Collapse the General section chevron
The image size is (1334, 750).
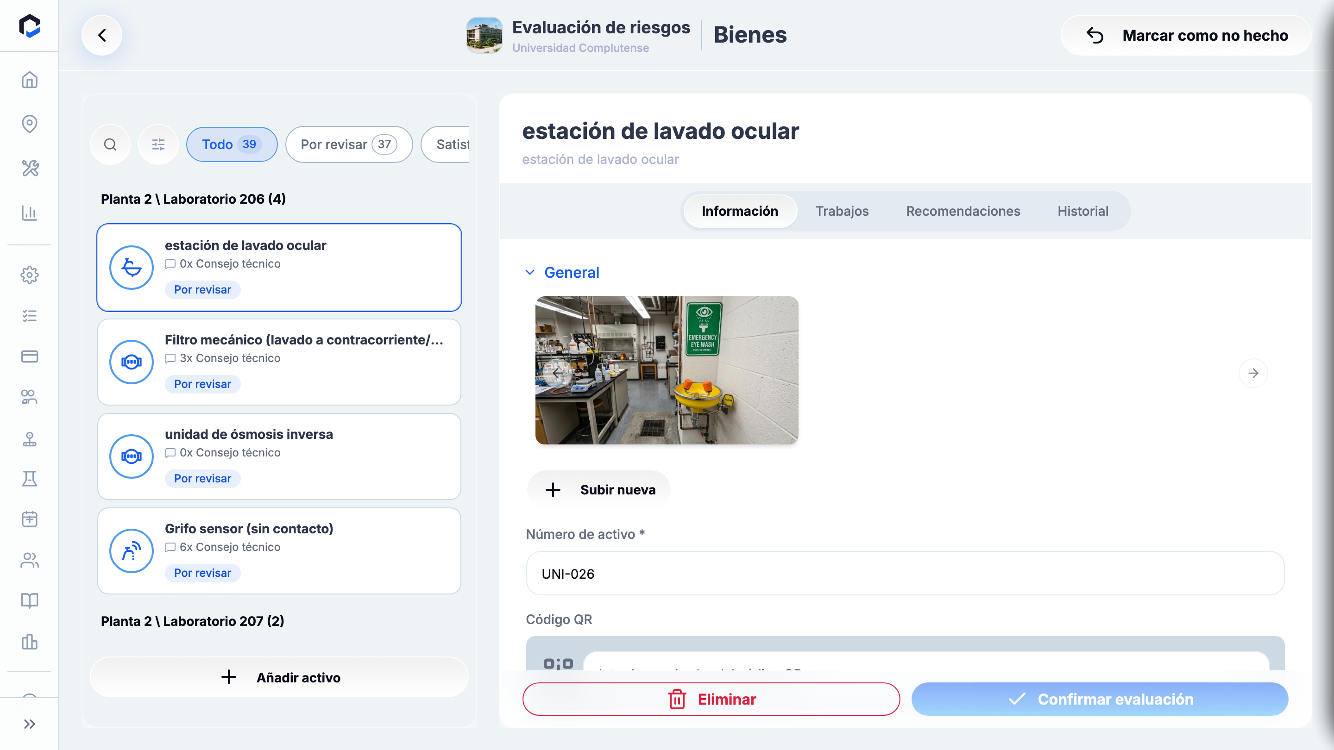tap(530, 272)
